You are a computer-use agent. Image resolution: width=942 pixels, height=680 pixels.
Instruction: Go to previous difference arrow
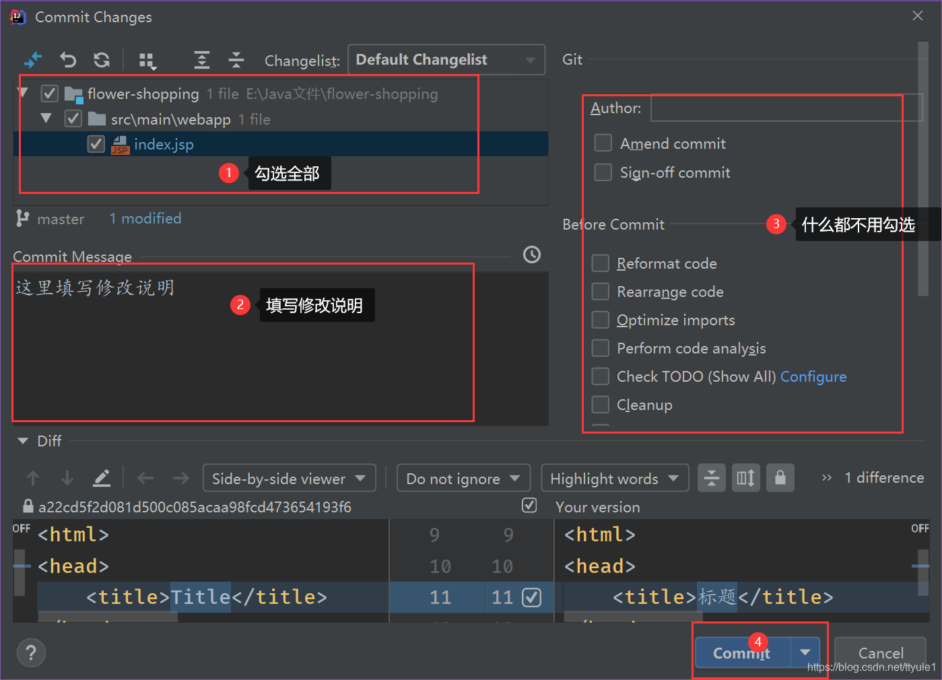pos(32,479)
